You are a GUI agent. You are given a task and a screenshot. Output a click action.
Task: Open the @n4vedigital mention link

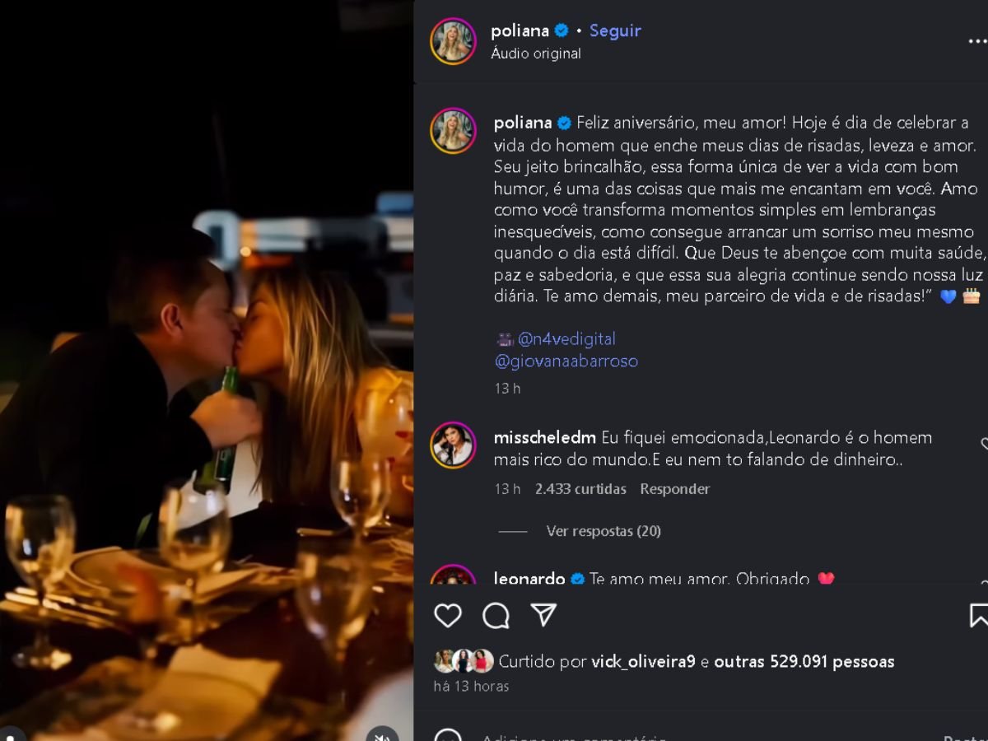[566, 338]
